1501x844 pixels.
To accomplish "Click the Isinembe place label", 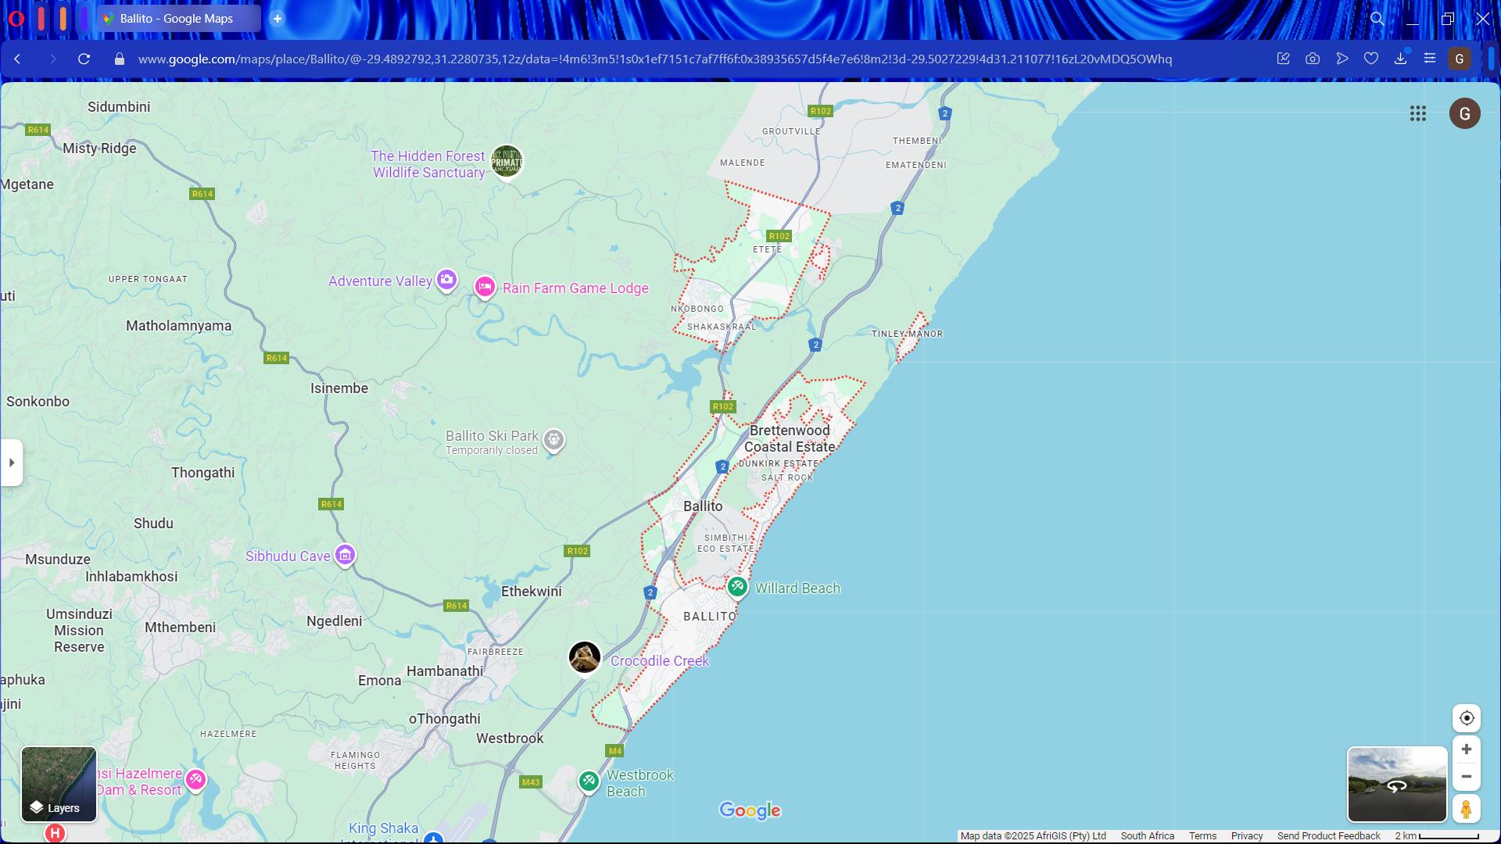I will (x=339, y=388).
